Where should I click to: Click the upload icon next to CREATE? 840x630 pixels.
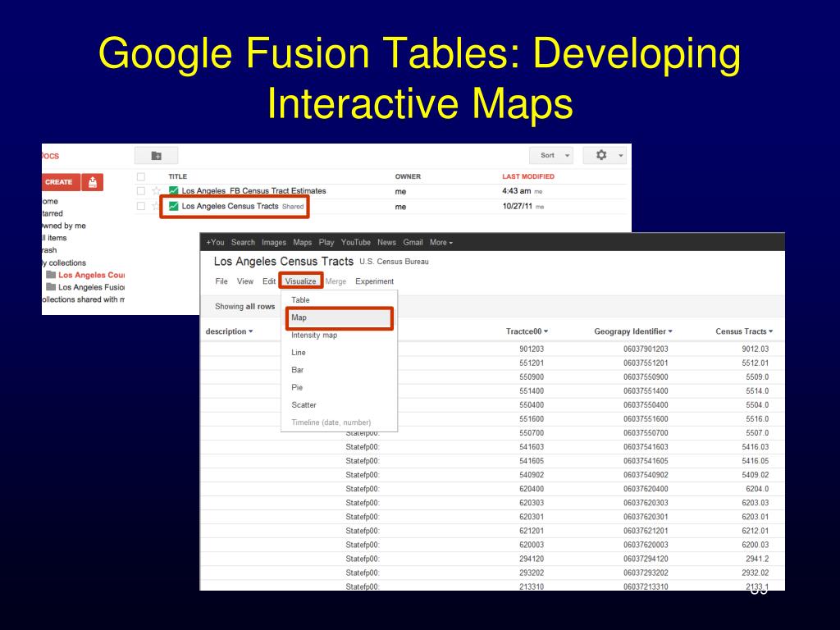(93, 182)
